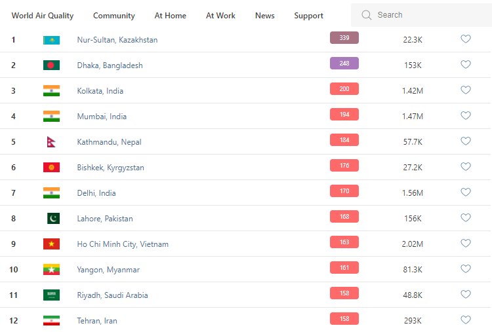
Task: Click the Kyrgyzstan flag icon
Action: (x=51, y=168)
